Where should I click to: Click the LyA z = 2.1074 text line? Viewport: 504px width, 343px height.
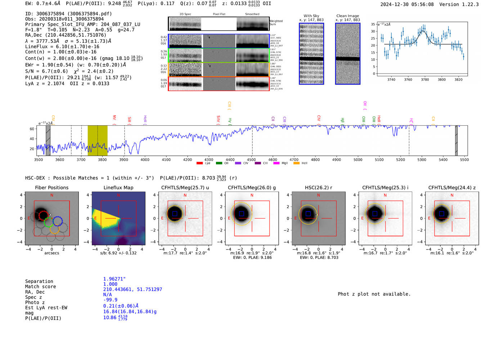tap(67, 84)
